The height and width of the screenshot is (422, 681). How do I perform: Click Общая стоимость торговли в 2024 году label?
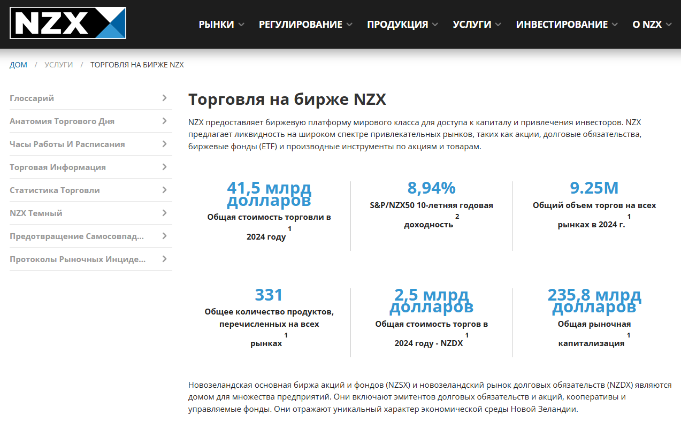click(x=269, y=227)
